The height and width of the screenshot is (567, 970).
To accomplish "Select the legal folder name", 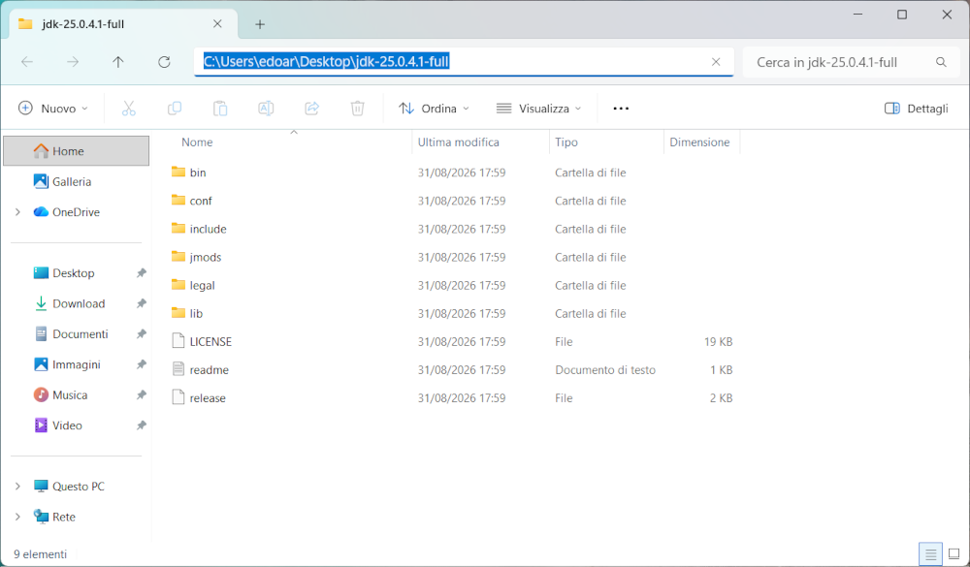I will coord(203,285).
